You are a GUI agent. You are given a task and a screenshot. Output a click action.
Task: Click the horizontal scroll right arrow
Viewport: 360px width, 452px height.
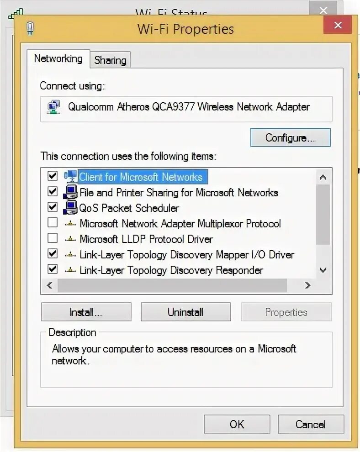click(308, 285)
